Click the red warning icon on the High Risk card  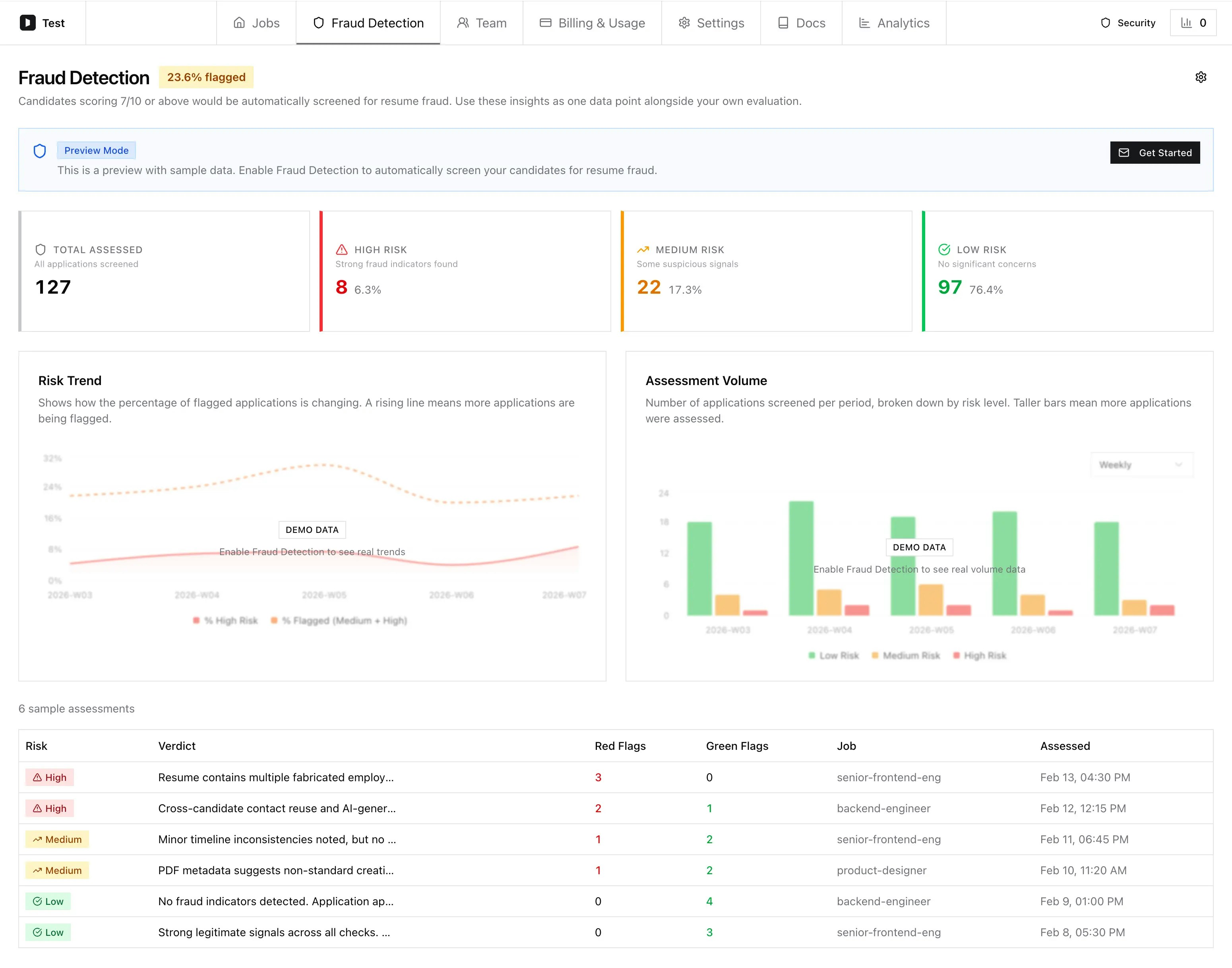point(341,250)
